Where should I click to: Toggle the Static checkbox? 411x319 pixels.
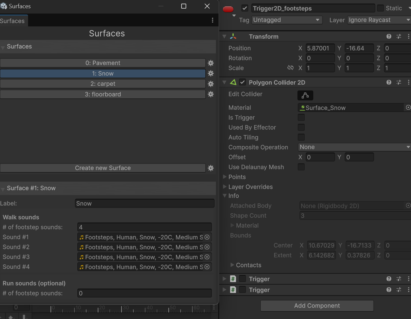point(380,8)
